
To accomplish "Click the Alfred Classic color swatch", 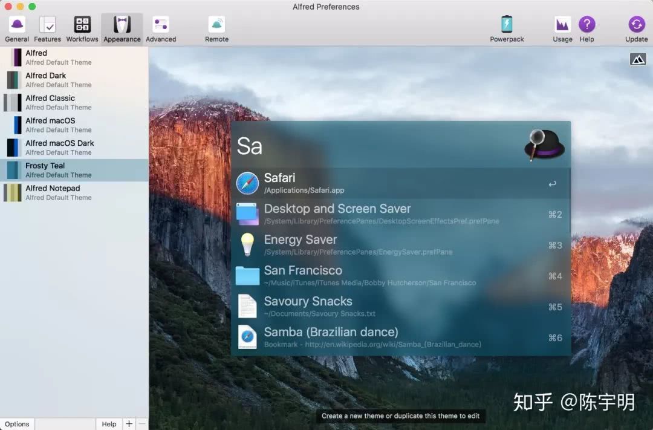I will click(x=13, y=103).
